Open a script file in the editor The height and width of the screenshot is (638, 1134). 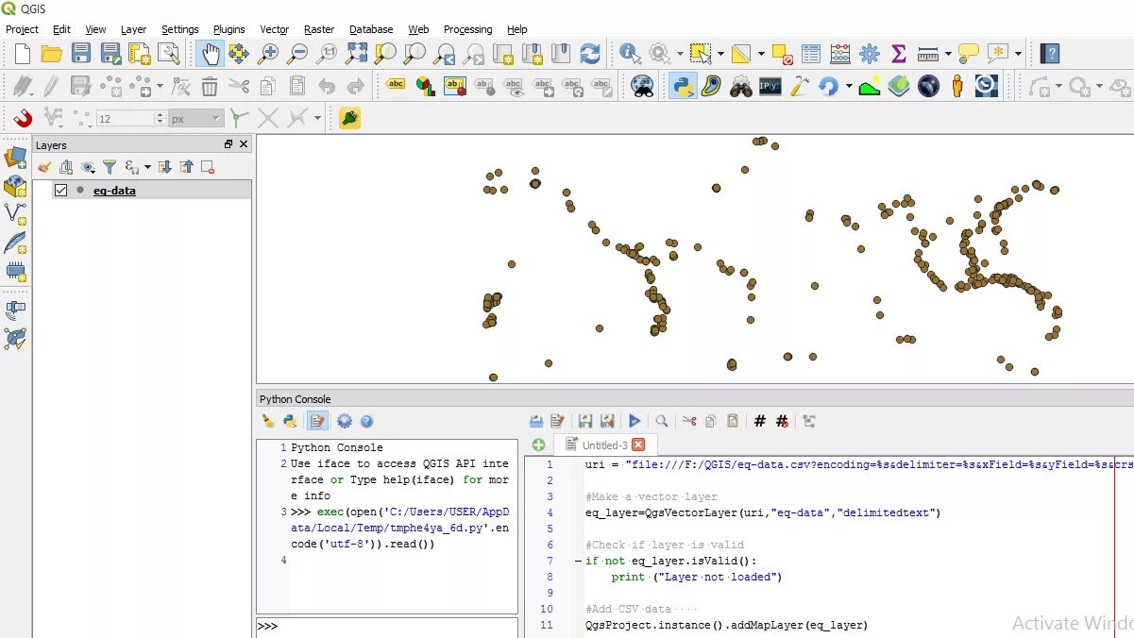pos(535,422)
